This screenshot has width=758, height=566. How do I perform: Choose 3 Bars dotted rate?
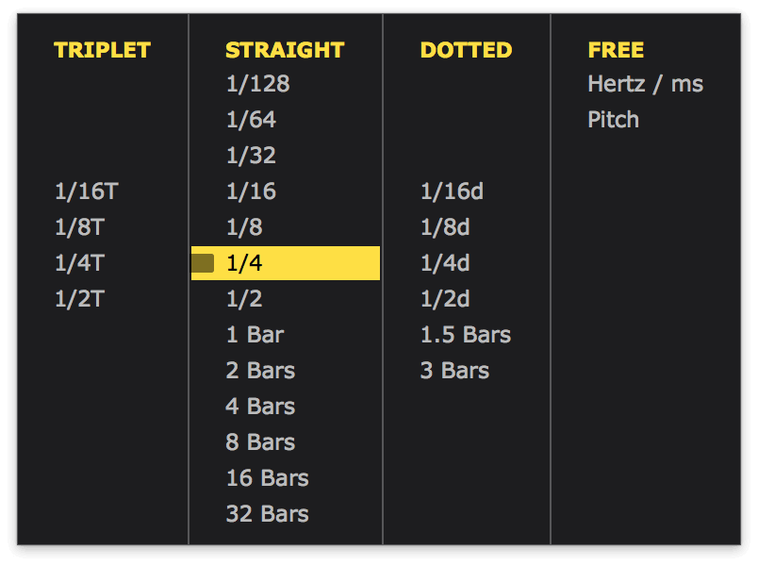tap(454, 371)
